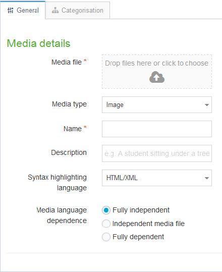Viewport: 222px width, 272px height.
Task: Click the Fully independent label text
Action: tap(141, 210)
